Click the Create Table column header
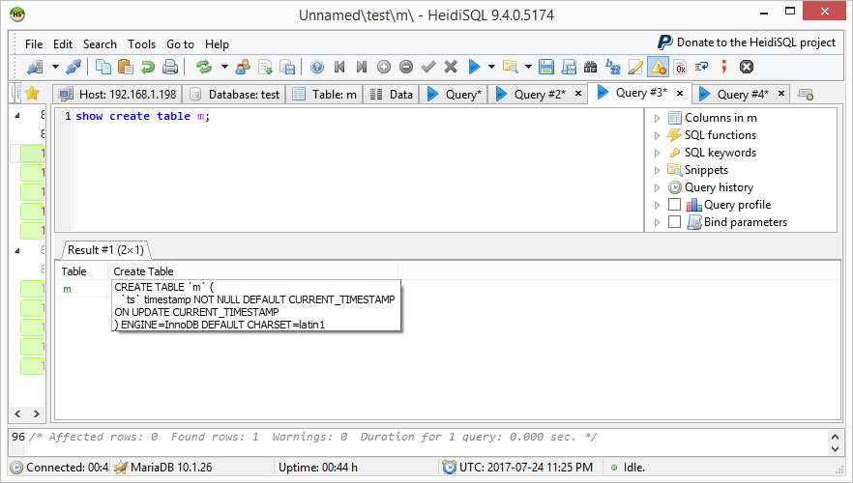The image size is (853, 483). 143,271
